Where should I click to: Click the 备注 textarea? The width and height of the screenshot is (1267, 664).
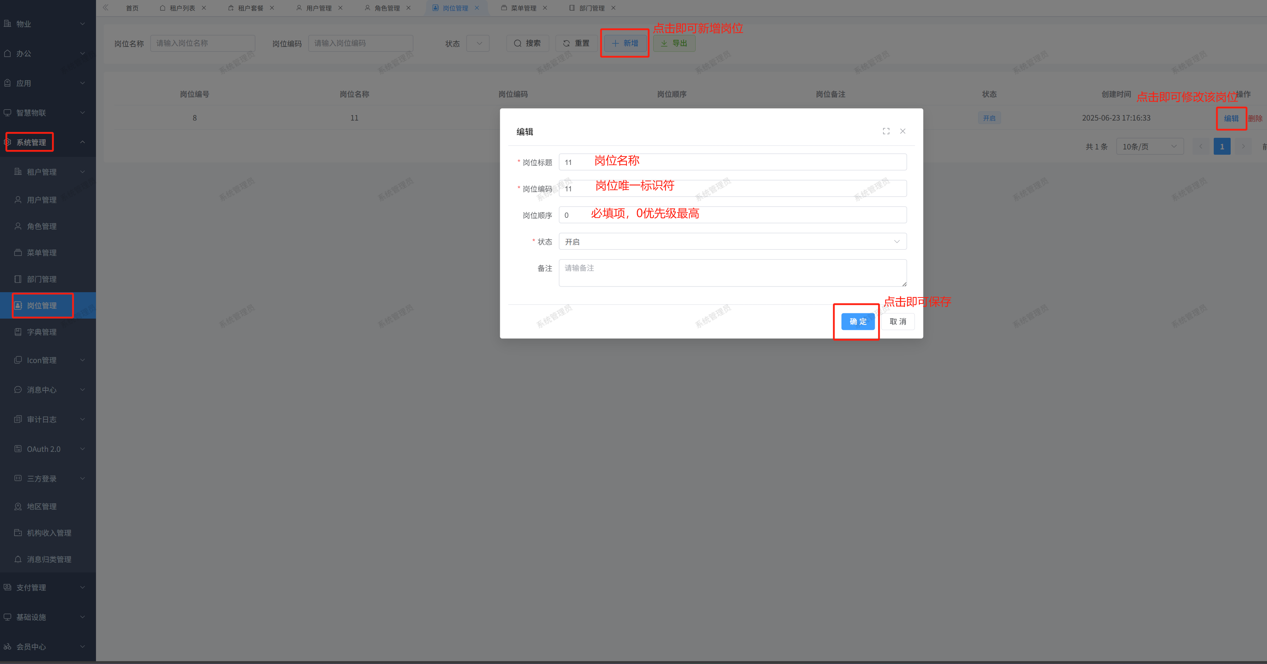pos(732,273)
